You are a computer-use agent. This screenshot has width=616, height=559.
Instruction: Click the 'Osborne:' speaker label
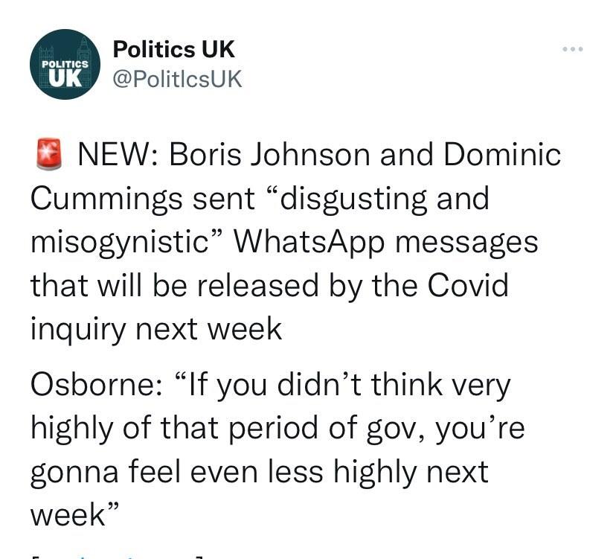95,384
